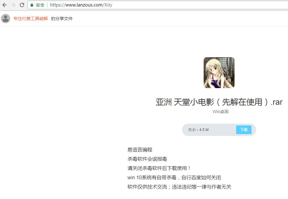Click the filename "亚洲 天堂小电影（先解在使用）.rar"
Screen dimensions: 288x199
point(219,102)
